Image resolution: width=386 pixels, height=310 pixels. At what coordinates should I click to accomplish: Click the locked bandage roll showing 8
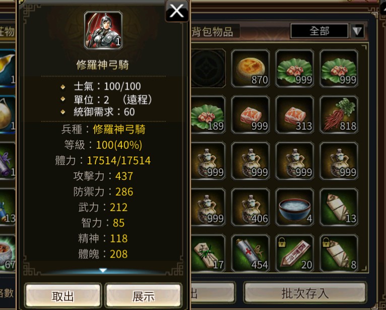[x=339, y=254]
